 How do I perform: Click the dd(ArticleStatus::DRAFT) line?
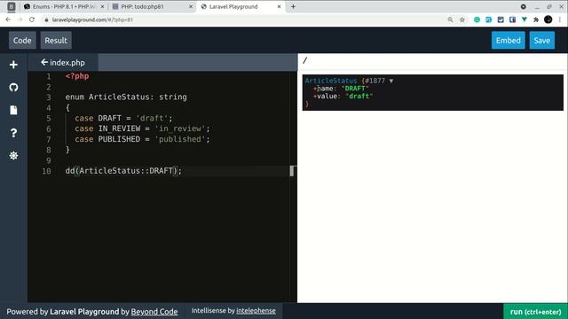(123, 171)
